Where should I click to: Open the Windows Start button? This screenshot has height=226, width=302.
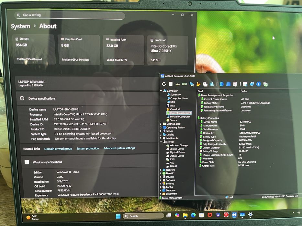[118, 216]
